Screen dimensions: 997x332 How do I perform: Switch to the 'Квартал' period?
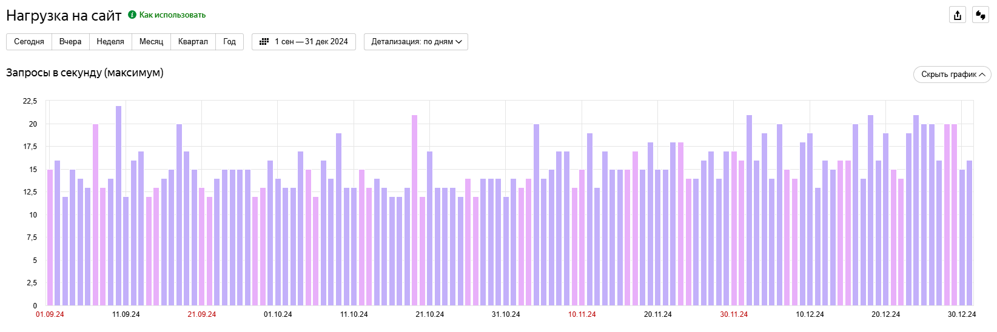[x=193, y=42]
